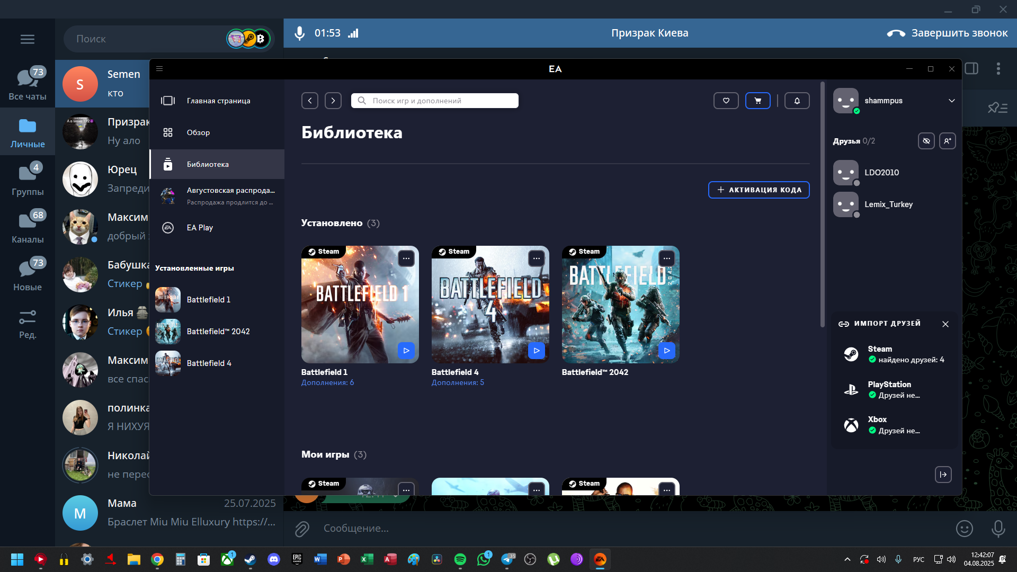
Task: Open options menu on Battlefield 4 card
Action: [x=537, y=258]
